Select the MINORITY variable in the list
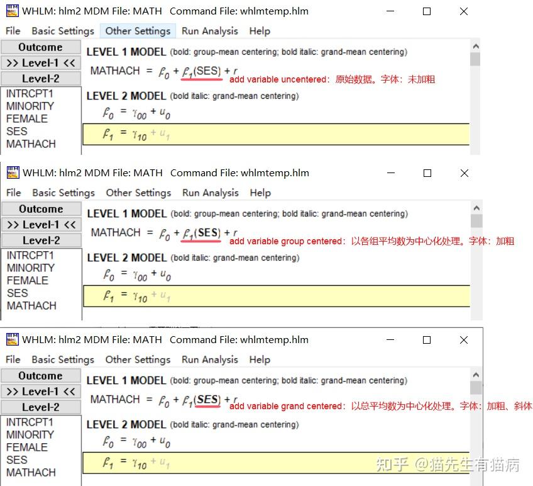The image size is (533, 486). pos(30,106)
